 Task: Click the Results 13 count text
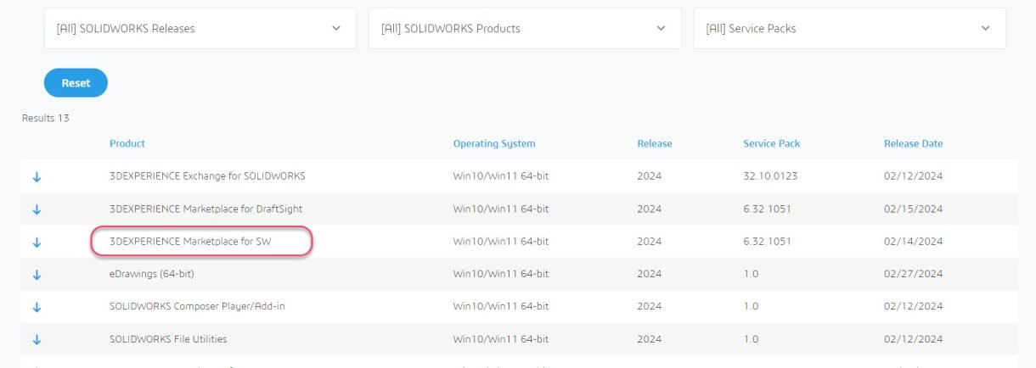(46, 119)
